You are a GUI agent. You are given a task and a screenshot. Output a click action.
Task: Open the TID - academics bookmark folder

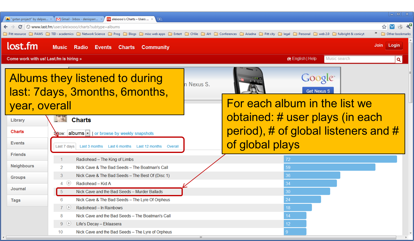tap(60, 34)
